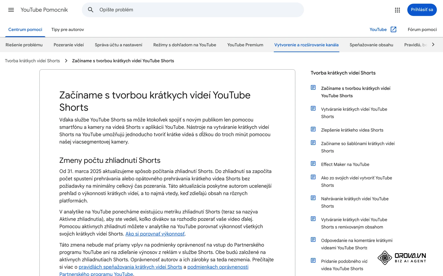This screenshot has height=276, width=443.
Task: Open sidebar Odpovedanie na komentáre krátkymi videami
Action: coord(357,244)
